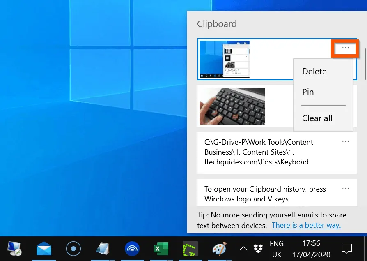Open Dropbox from the system tray
Image resolution: width=367 pixels, height=261 pixels.
[x=258, y=249]
